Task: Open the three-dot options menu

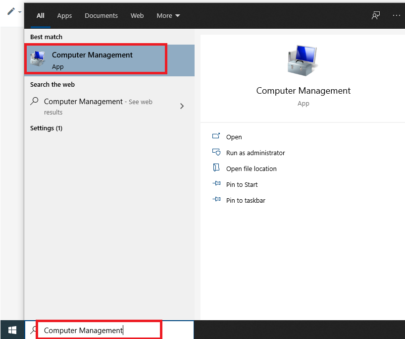Action: click(x=396, y=15)
